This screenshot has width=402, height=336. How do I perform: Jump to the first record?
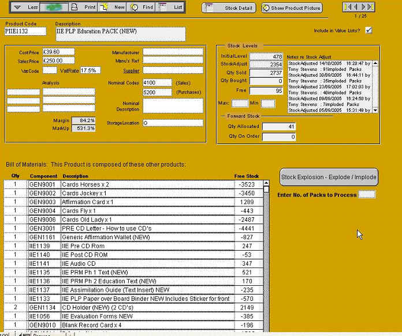pos(348,7)
